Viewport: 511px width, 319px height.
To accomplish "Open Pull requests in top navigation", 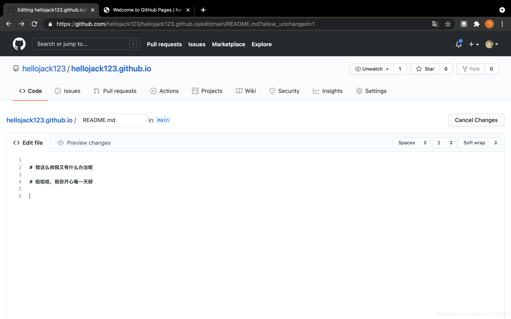I will pyautogui.click(x=164, y=44).
